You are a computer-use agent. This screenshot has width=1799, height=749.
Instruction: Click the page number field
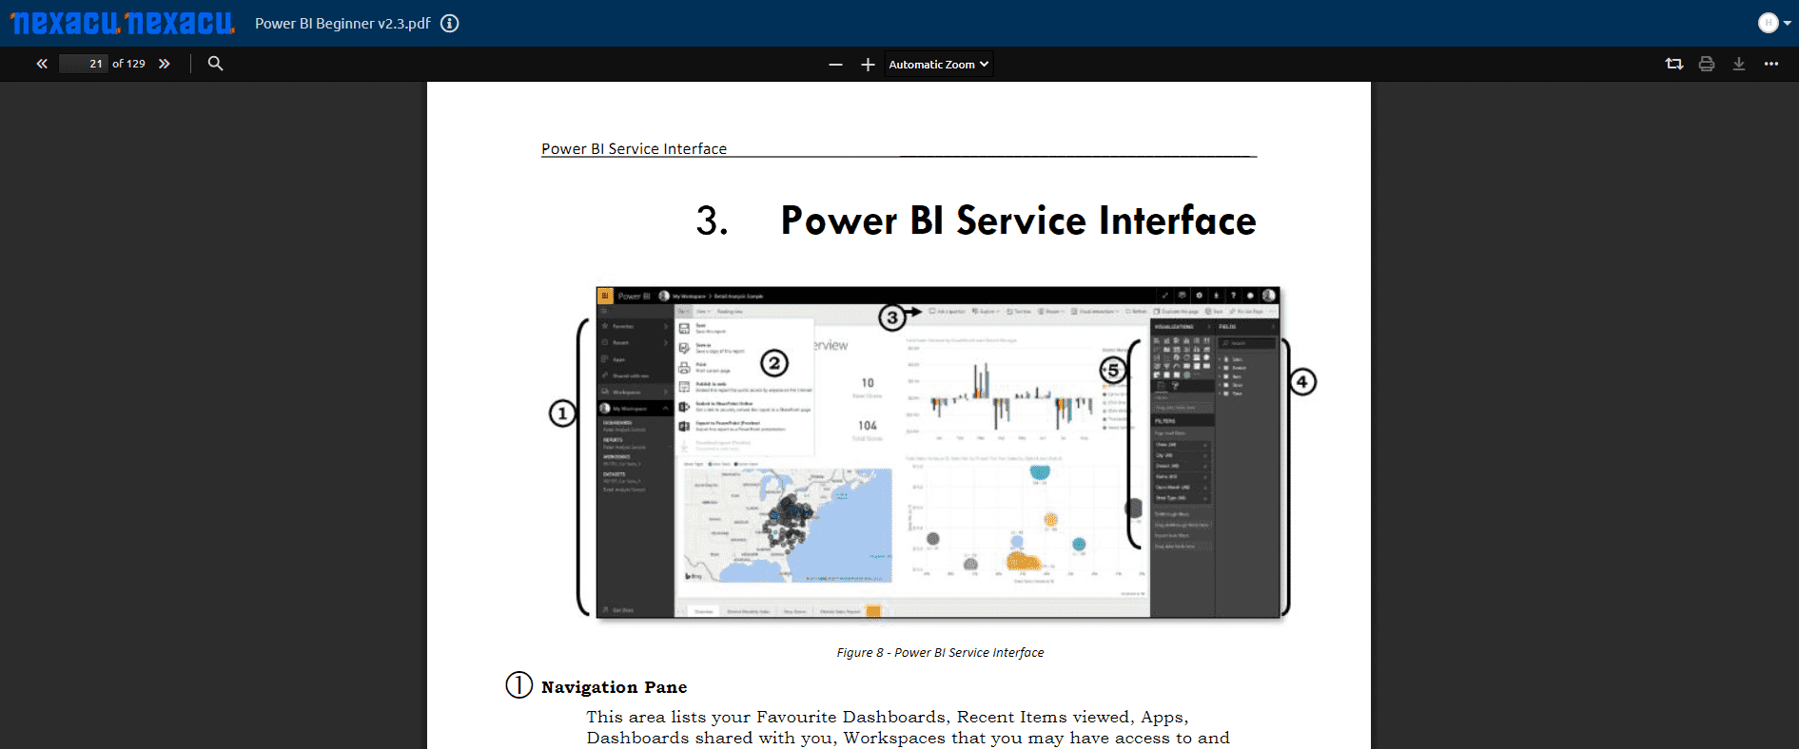83,64
